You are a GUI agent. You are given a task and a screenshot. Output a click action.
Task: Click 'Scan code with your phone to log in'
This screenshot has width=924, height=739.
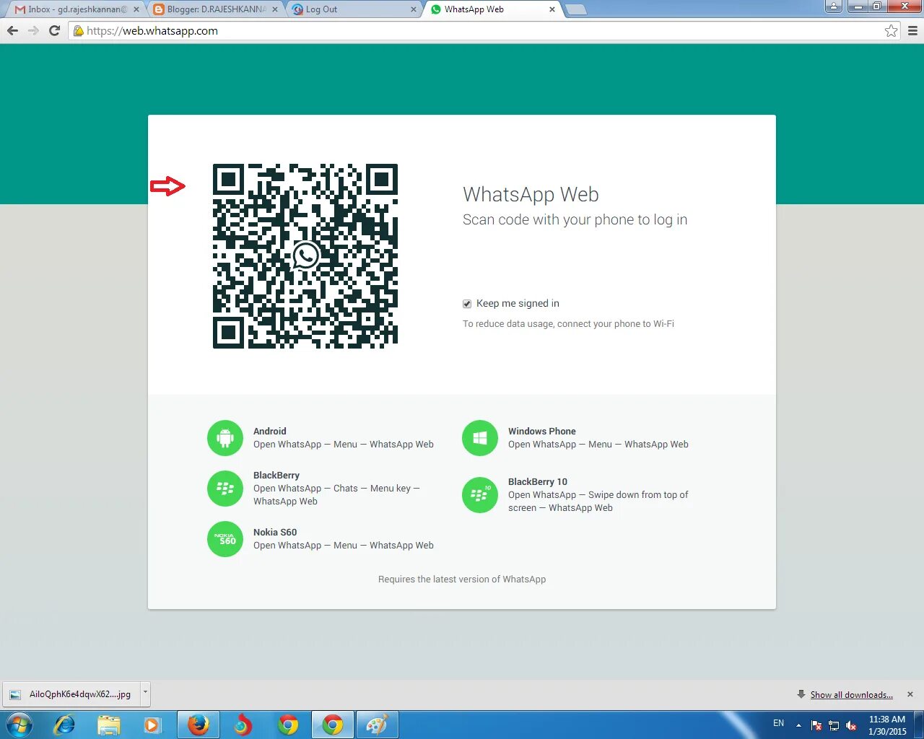[x=575, y=220]
